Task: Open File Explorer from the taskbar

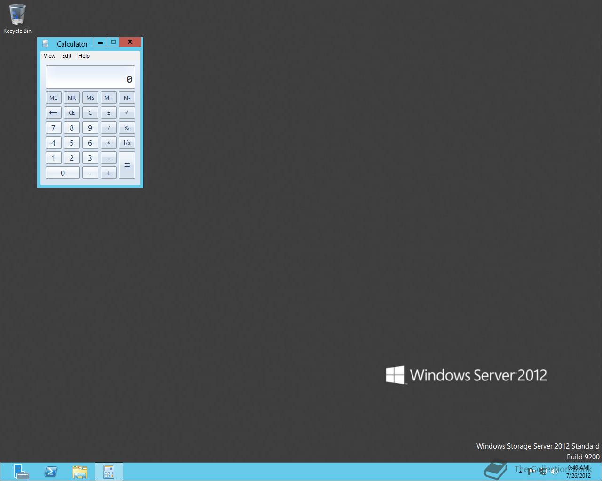Action: 80,472
